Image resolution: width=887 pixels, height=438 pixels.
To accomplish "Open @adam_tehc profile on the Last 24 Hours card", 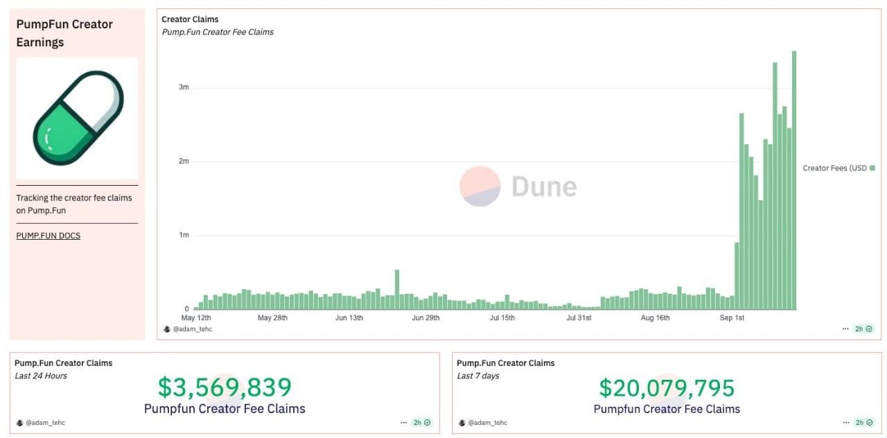I will click(46, 422).
